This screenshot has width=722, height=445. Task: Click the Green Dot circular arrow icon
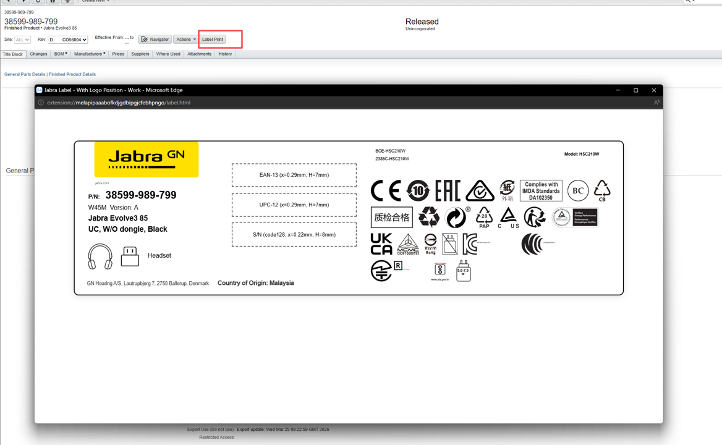(456, 217)
